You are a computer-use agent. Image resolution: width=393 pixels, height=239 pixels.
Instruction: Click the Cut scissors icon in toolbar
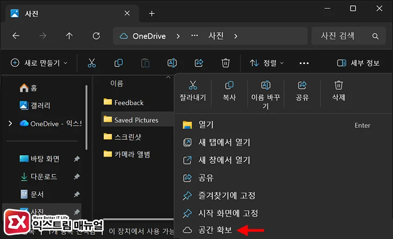[x=92, y=63]
